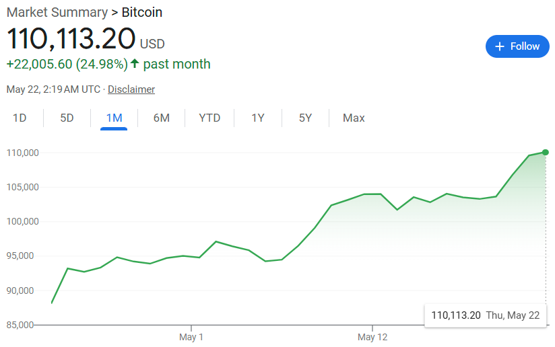Click the Bitcoin title text
555x347 pixels.
click(x=141, y=12)
